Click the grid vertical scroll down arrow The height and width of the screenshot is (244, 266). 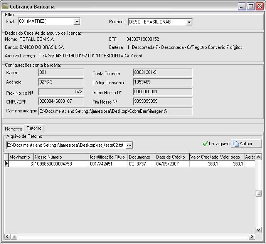[x=258, y=230]
